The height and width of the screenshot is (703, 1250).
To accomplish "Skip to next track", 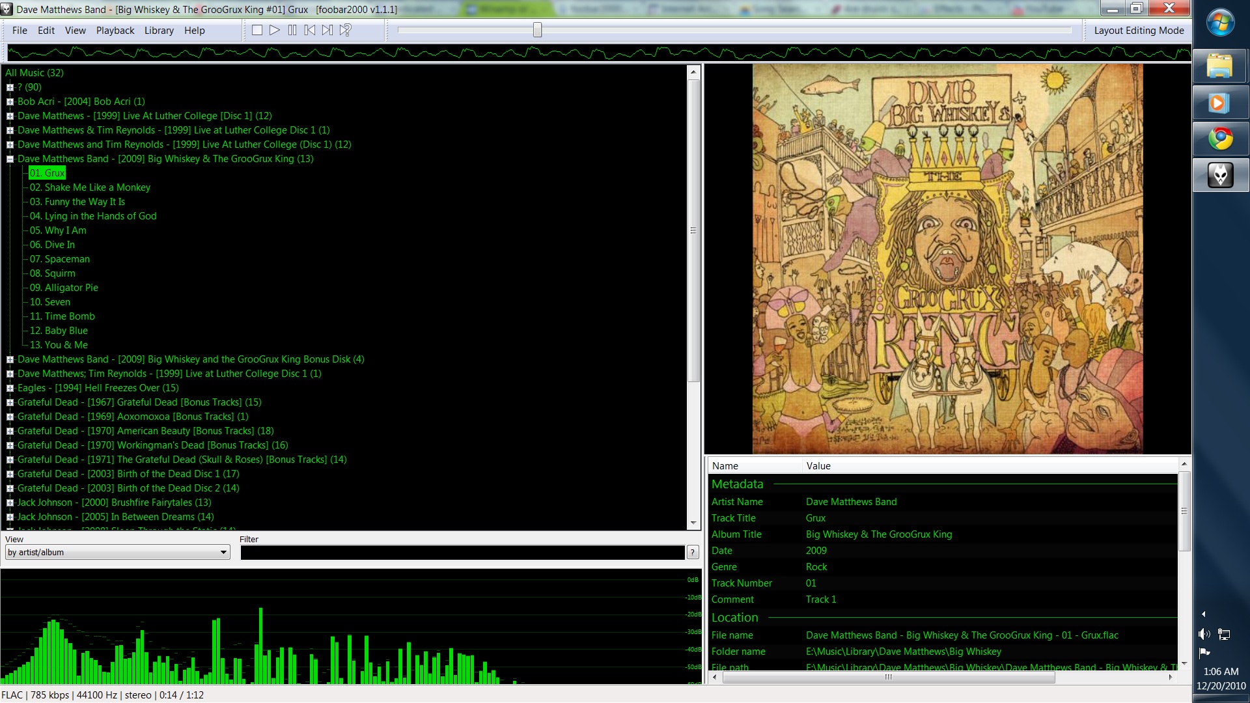I will coord(328,29).
